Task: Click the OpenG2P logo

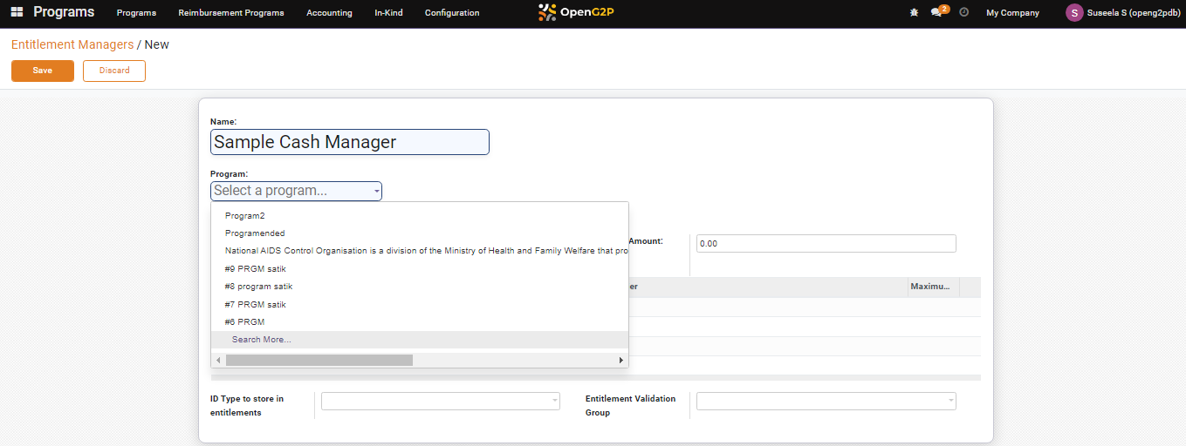Action: pos(576,12)
